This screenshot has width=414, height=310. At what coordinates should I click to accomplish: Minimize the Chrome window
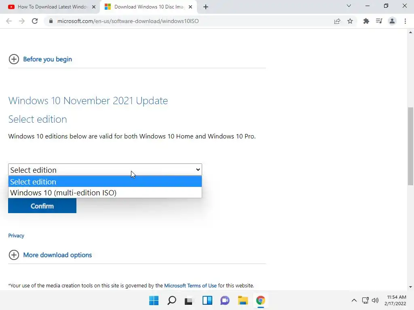367,6
